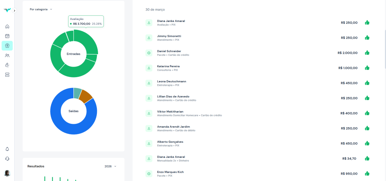Open the calendar agenda icon

pos(7,36)
